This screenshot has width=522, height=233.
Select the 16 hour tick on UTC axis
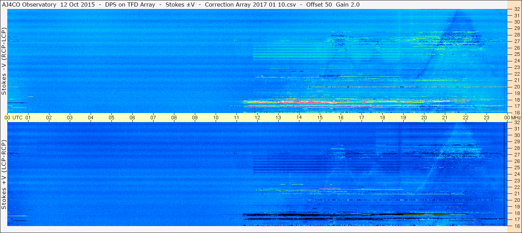(341, 118)
